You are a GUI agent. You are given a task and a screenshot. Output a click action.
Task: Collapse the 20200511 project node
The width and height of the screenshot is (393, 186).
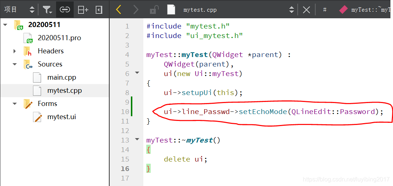(5, 25)
